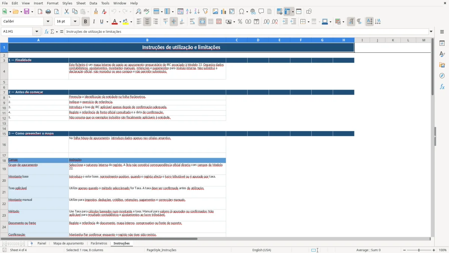Click zoom out minus button

pyautogui.click(x=404, y=250)
